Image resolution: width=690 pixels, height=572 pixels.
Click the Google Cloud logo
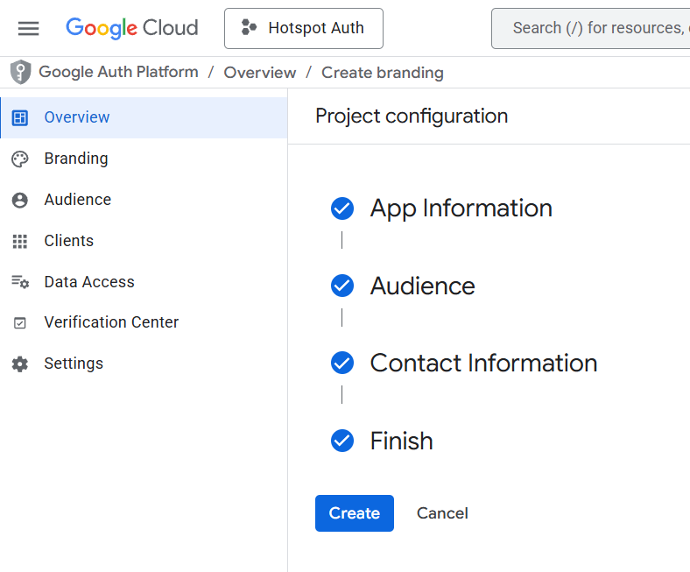point(132,28)
